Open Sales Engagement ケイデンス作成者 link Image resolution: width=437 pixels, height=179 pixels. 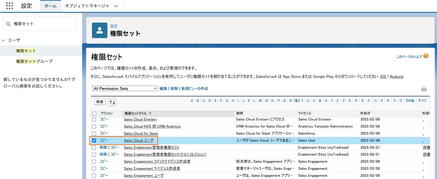pos(152,169)
